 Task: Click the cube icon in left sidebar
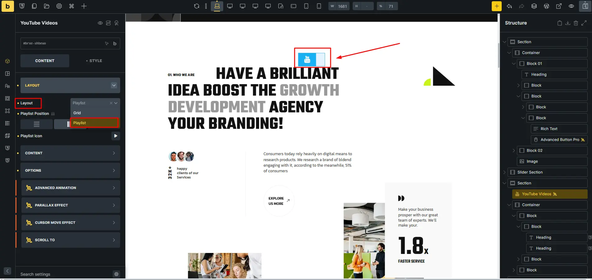(7, 61)
